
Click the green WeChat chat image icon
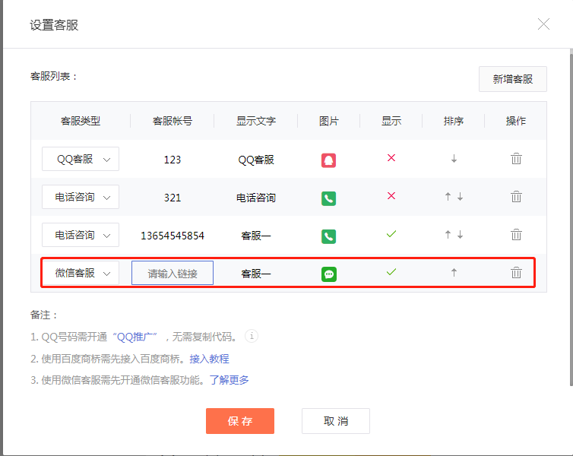[x=328, y=274]
